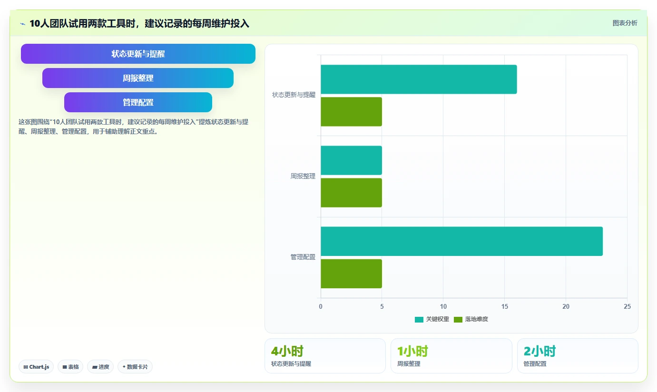Click the x-axis tick value 15
Screen dimensions: 657x392
tap(504, 307)
